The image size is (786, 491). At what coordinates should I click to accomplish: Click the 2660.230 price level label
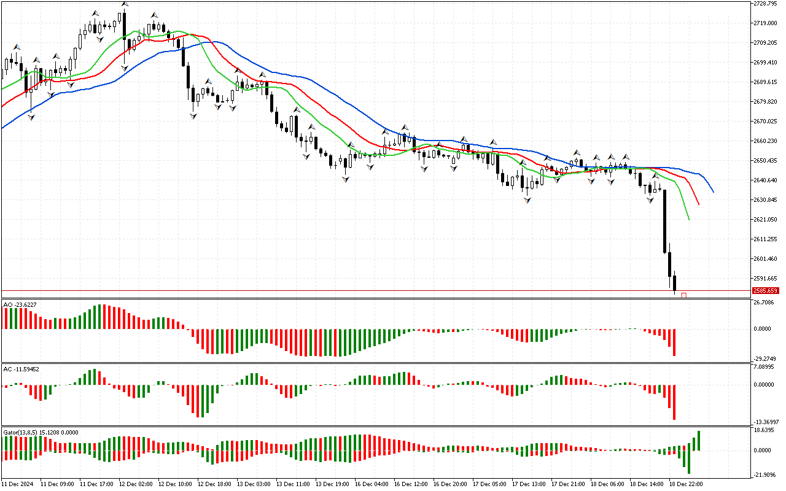766,141
